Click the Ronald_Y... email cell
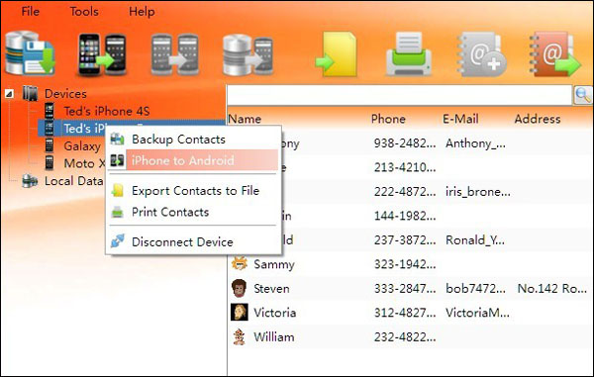 [x=474, y=240]
